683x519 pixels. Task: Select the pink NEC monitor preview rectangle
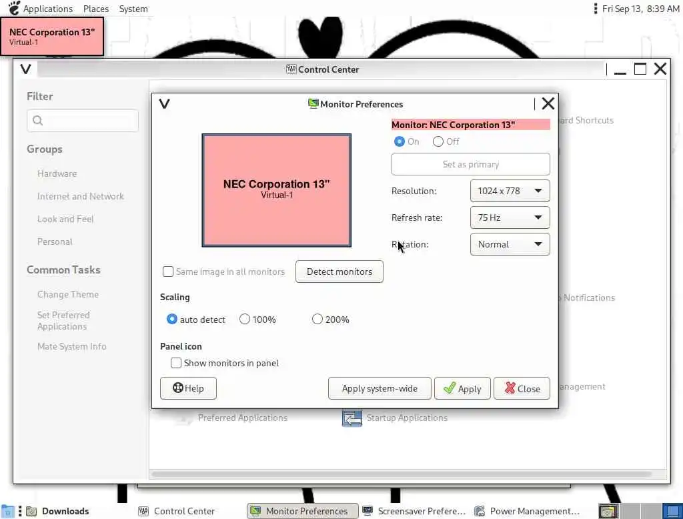277,190
